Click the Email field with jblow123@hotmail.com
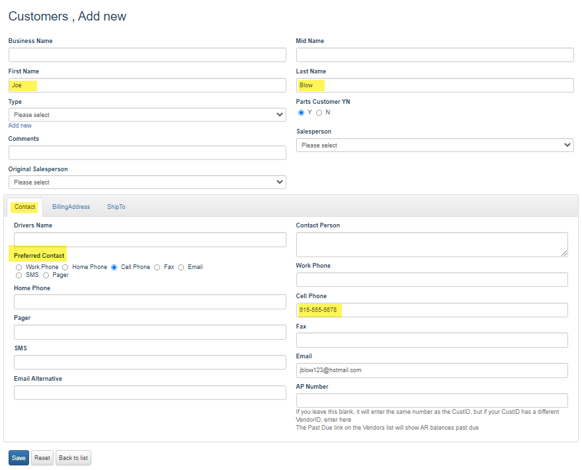 click(x=432, y=370)
